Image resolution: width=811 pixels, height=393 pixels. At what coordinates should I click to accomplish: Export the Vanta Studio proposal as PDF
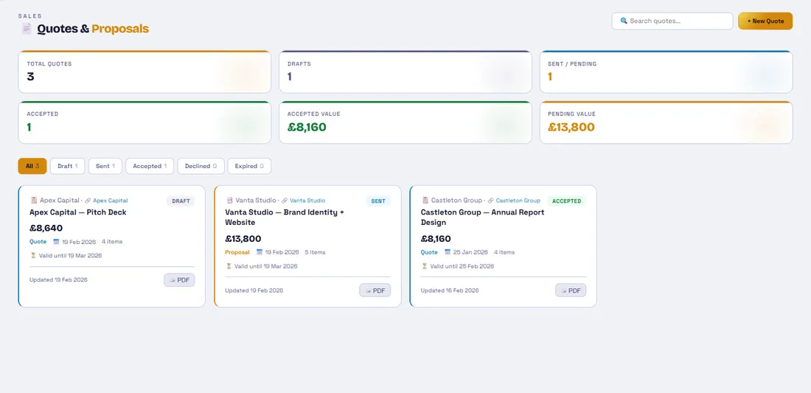coord(375,291)
